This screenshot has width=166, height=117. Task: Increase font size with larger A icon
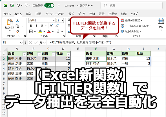pos(51,26)
